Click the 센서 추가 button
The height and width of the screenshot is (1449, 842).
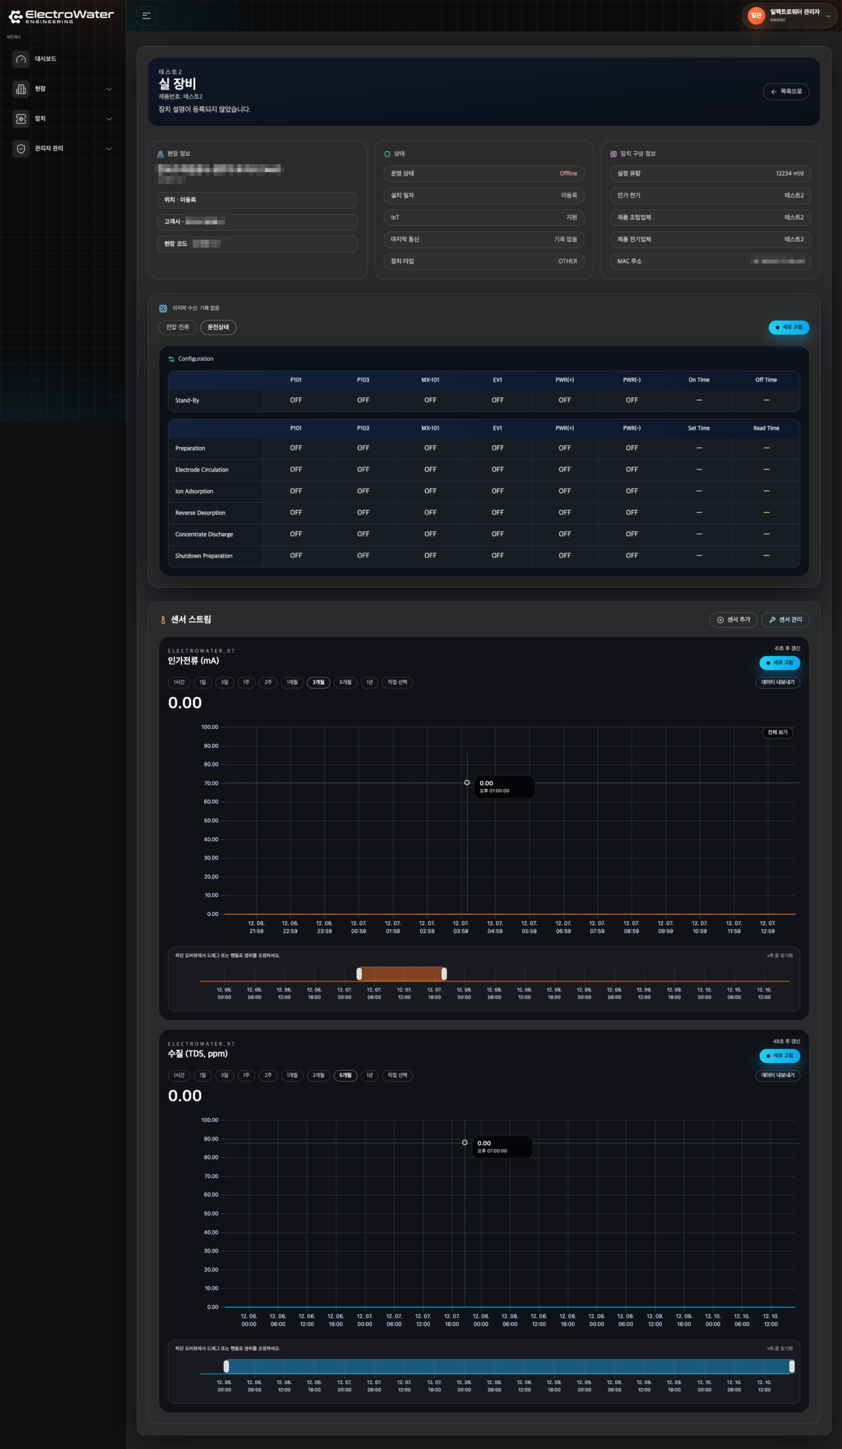[733, 620]
